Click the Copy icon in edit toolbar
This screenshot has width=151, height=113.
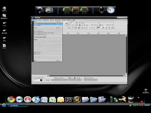[76, 28]
